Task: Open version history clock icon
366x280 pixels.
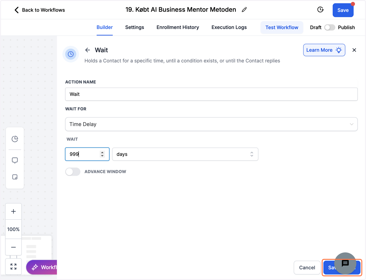Action: click(x=320, y=10)
